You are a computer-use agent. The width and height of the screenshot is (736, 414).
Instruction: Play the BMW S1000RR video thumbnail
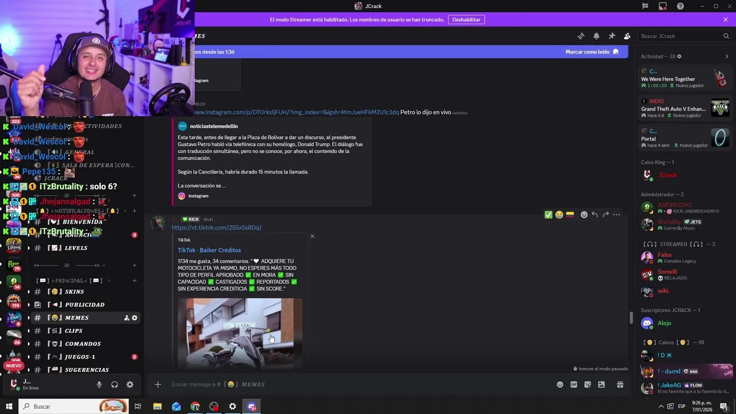(x=240, y=332)
